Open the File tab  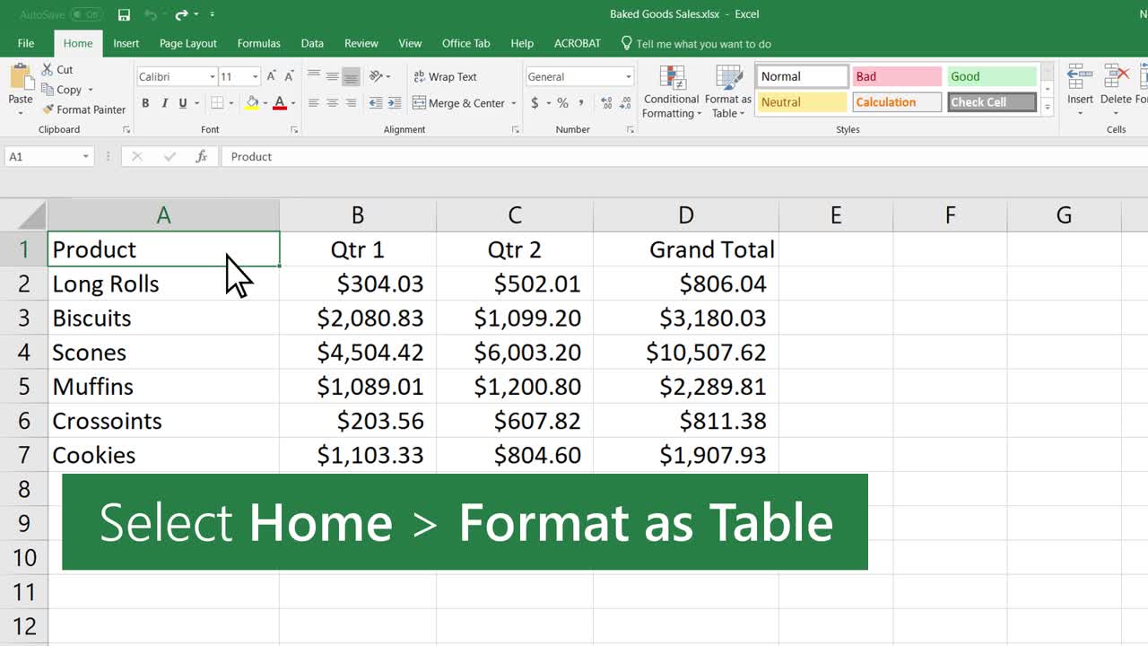(x=26, y=43)
